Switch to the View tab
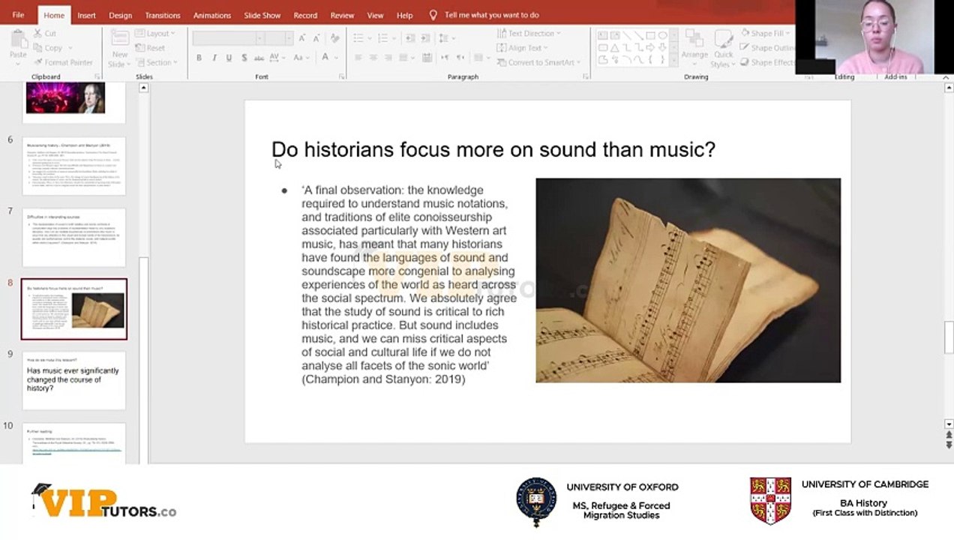Screen dimensions: 954x540 tap(375, 15)
